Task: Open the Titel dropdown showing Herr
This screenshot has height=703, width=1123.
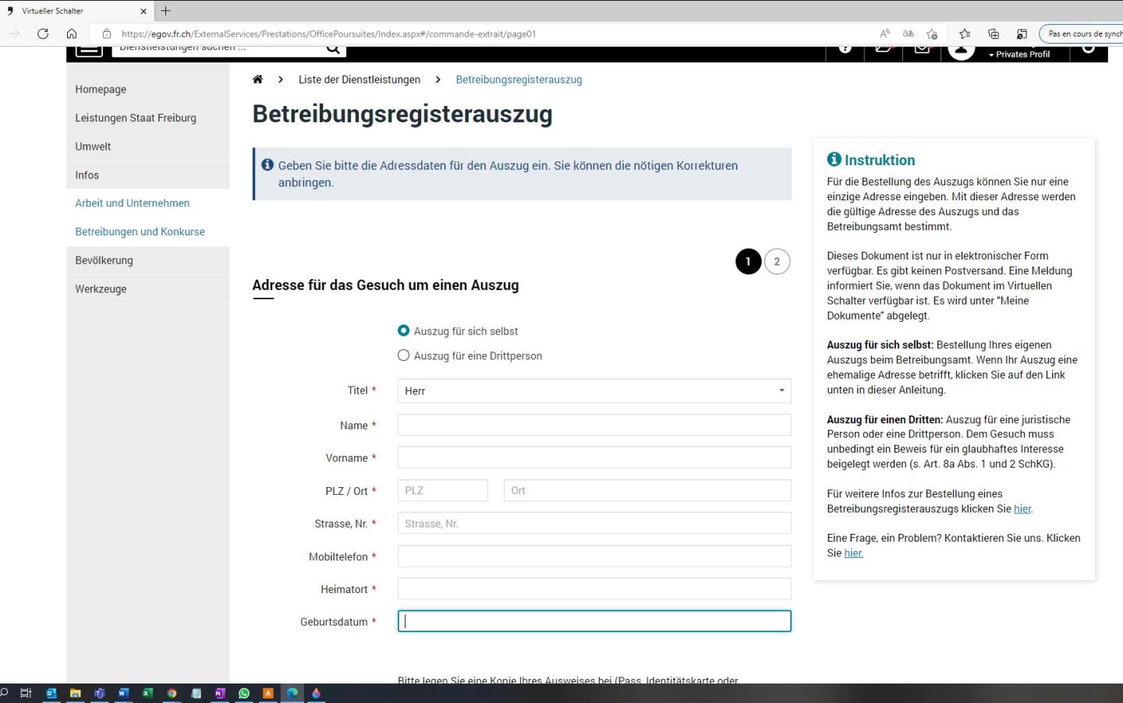Action: click(x=593, y=390)
